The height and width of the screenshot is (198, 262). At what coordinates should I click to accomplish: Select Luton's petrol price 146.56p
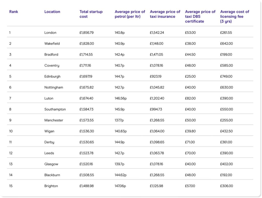click(121, 98)
